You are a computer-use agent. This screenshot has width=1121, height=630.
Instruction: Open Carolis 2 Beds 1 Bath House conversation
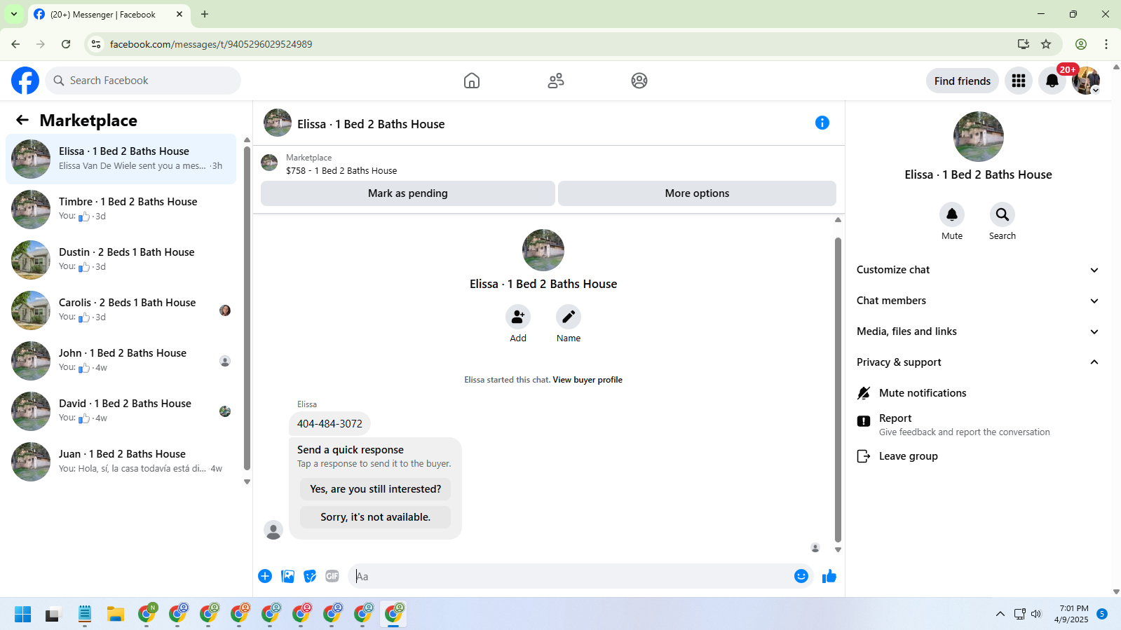(121, 310)
